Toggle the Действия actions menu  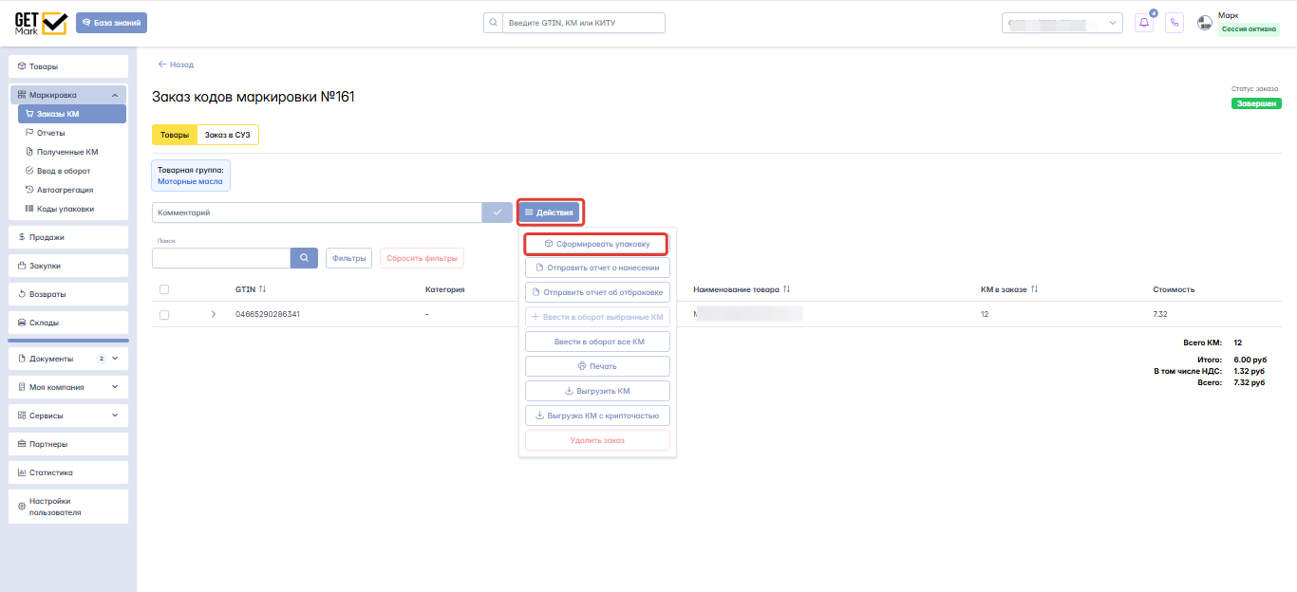coord(551,213)
